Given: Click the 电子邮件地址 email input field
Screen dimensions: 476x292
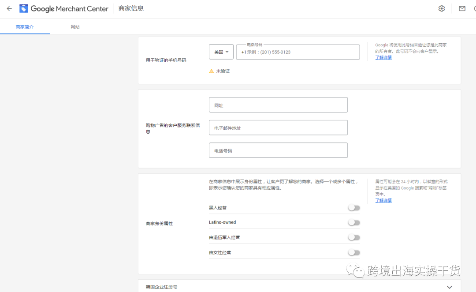Looking at the screenshot, I should click(278, 127).
